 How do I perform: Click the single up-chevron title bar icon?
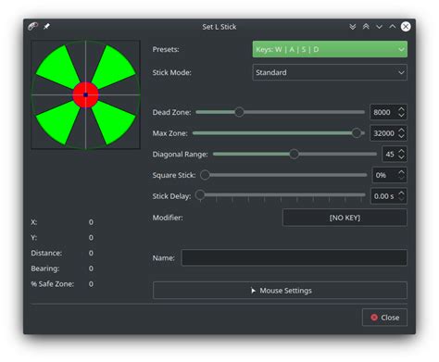pos(393,27)
